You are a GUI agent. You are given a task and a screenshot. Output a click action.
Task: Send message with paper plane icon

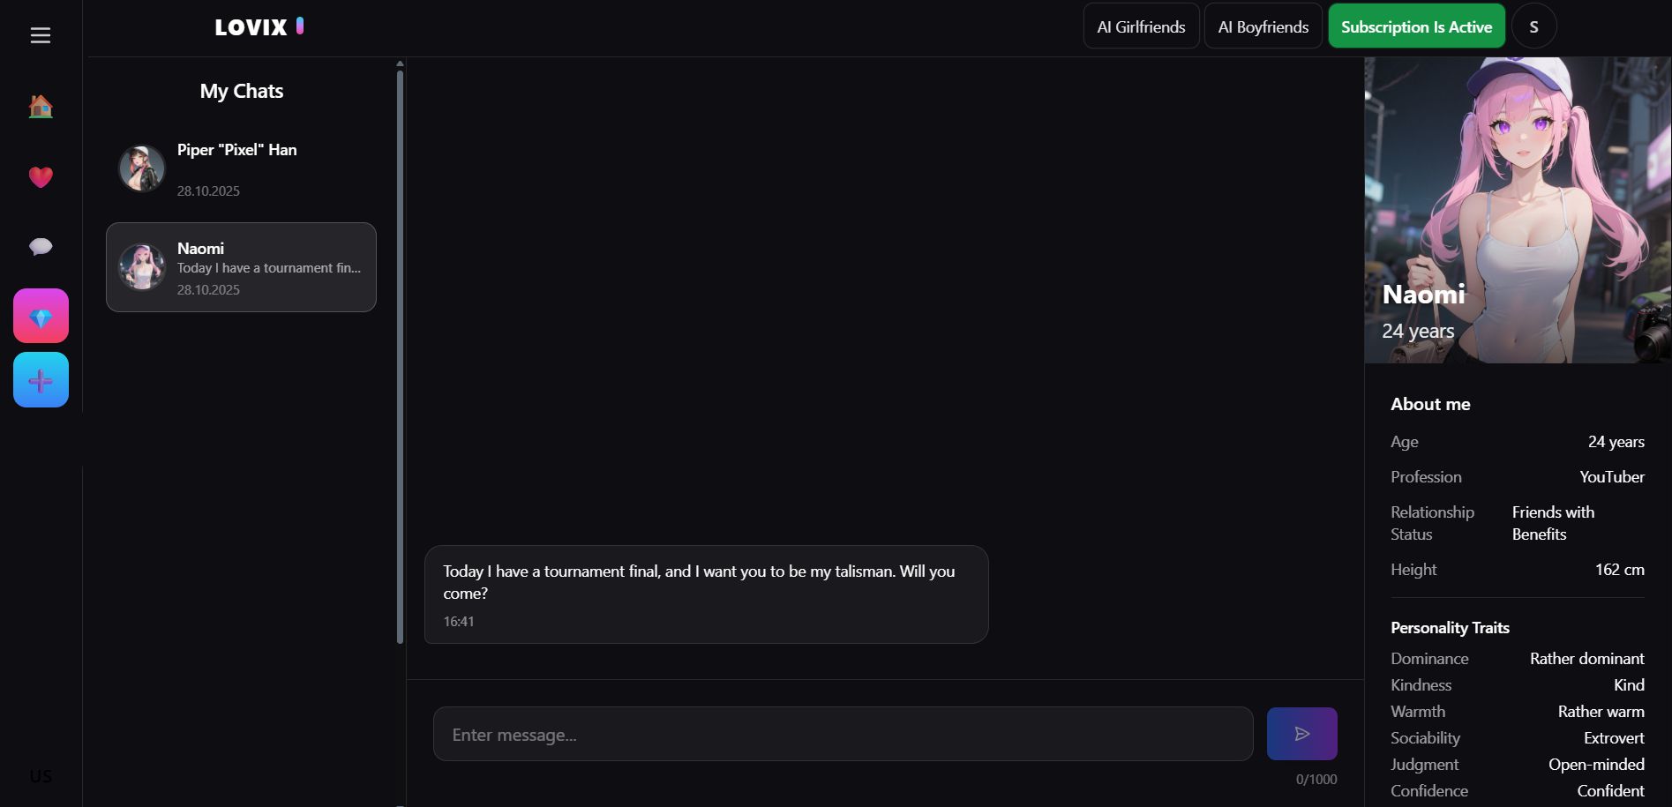[x=1301, y=734]
